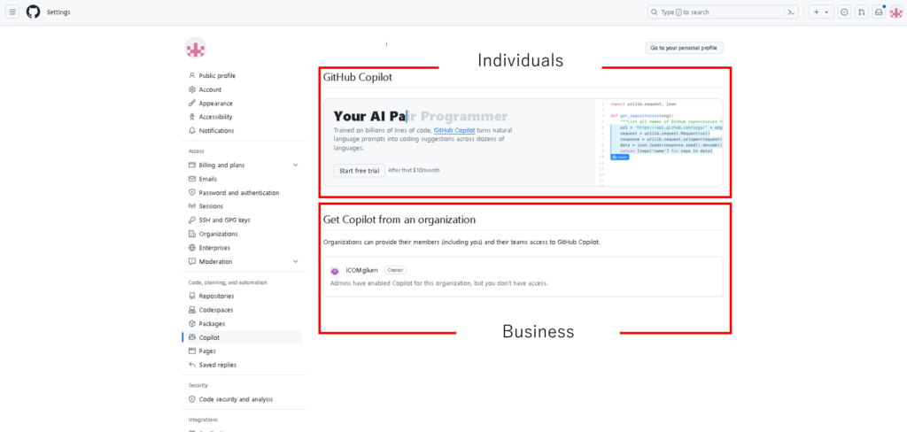Click 'After that $10/month' text
This screenshot has height=432, width=907.
(415, 171)
